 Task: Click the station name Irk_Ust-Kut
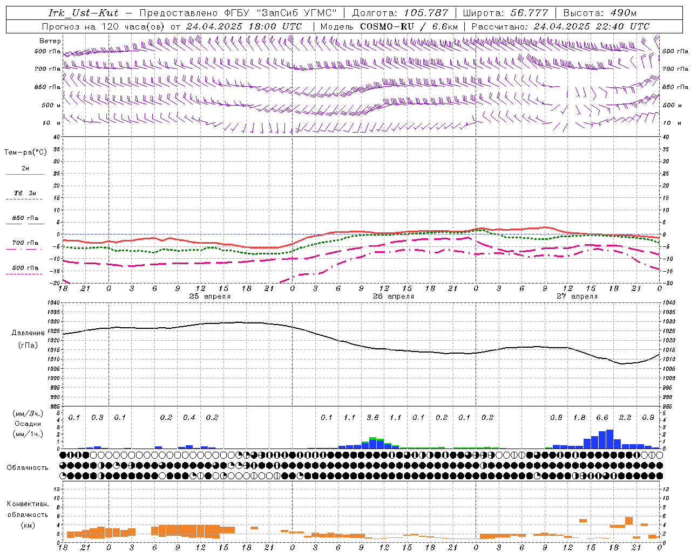click(x=83, y=13)
